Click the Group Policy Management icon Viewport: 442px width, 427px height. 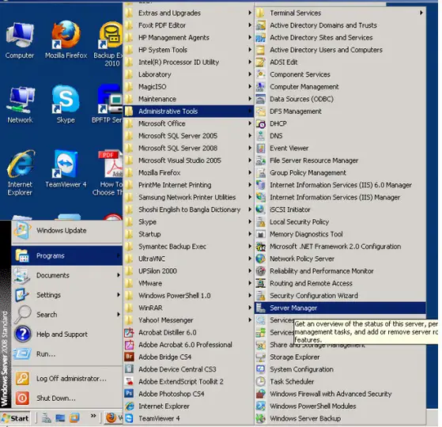click(261, 172)
